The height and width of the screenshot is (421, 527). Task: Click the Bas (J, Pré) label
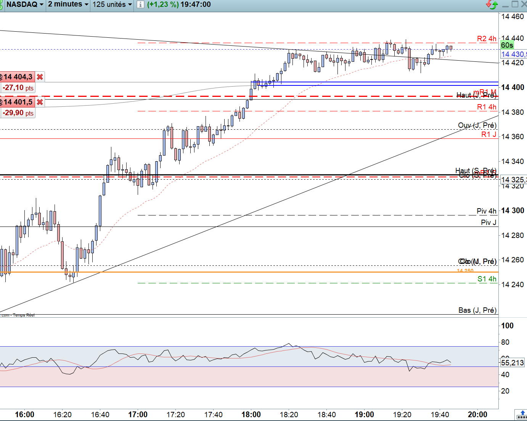[x=477, y=310]
